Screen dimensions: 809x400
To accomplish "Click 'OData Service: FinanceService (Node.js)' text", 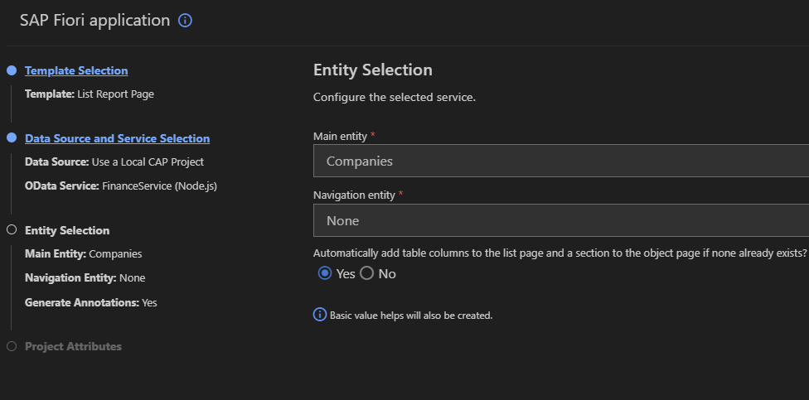I will [x=121, y=186].
